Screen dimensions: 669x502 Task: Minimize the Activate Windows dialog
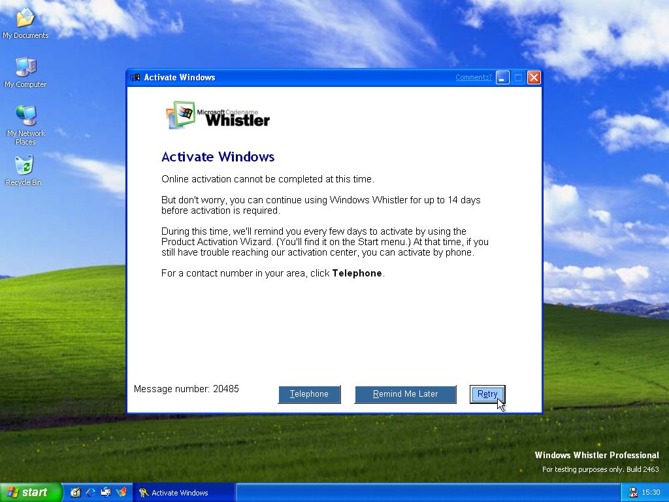502,77
